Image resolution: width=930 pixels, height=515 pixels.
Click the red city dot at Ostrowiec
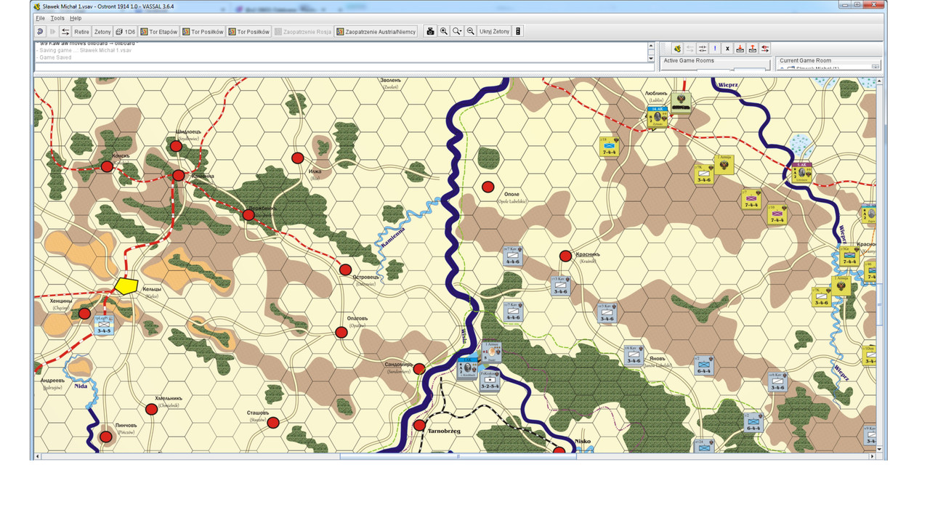click(x=345, y=269)
